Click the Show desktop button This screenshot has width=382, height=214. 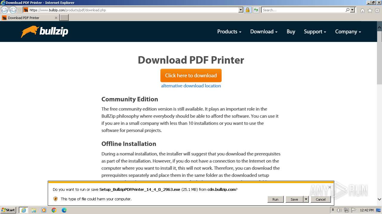379,210
